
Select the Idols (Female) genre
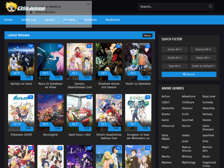click(208, 128)
